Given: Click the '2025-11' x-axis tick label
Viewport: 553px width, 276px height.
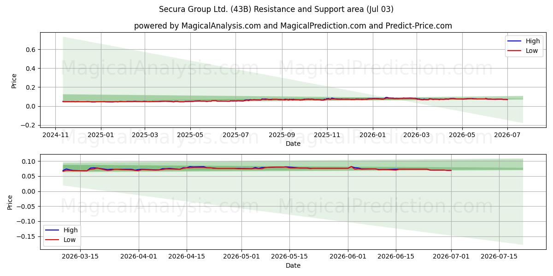Looking at the screenshot, I should [327, 136].
